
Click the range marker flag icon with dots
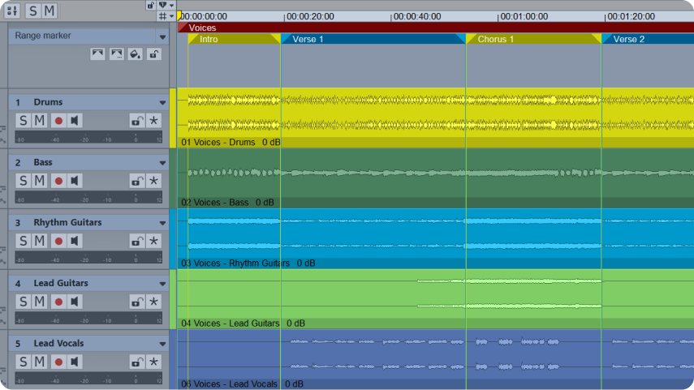(116, 54)
